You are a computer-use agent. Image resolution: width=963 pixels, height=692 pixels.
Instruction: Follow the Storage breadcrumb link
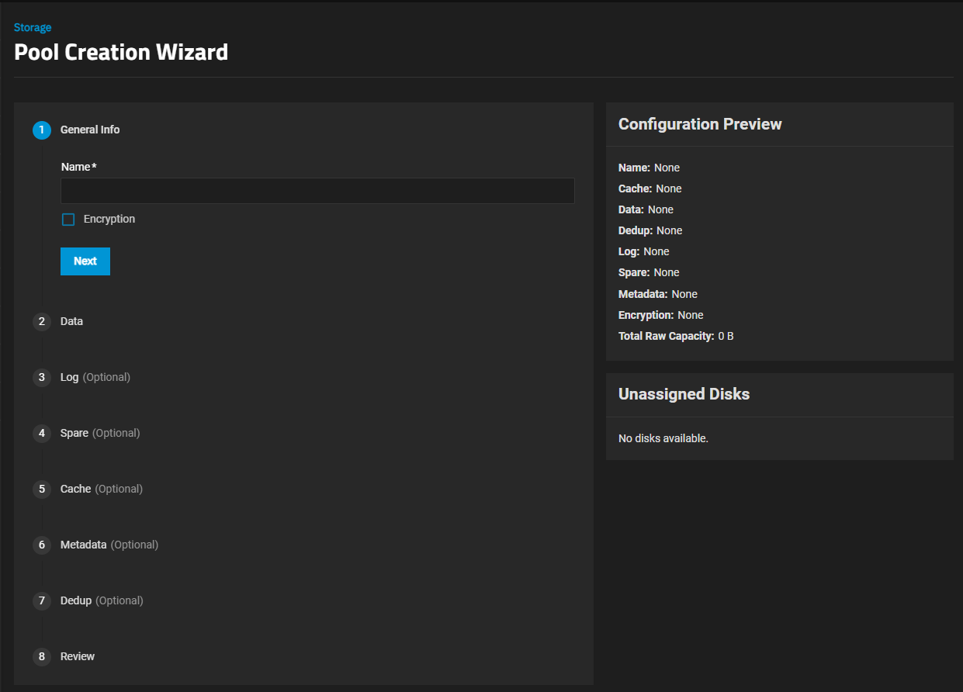[x=33, y=28]
